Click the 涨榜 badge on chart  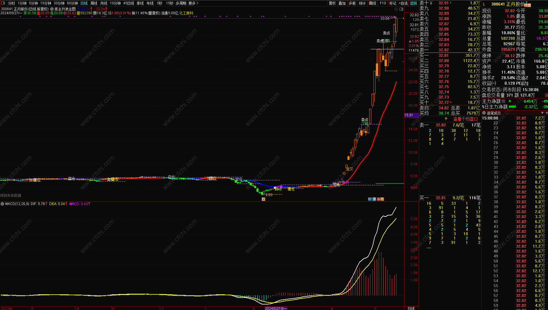[380, 199]
